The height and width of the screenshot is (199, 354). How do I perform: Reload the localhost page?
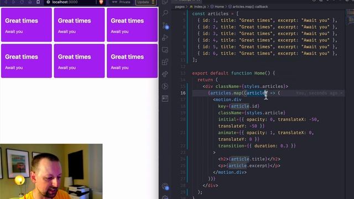(22, 2)
